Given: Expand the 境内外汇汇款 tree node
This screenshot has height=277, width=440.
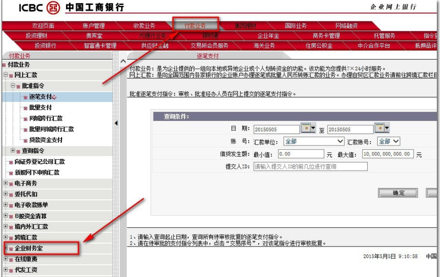Looking at the screenshot, I should [5, 226].
